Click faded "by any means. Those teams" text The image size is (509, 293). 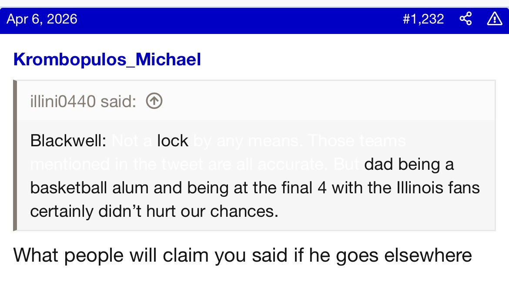click(299, 141)
